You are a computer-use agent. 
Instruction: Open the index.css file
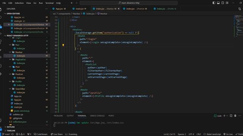click(18, 104)
